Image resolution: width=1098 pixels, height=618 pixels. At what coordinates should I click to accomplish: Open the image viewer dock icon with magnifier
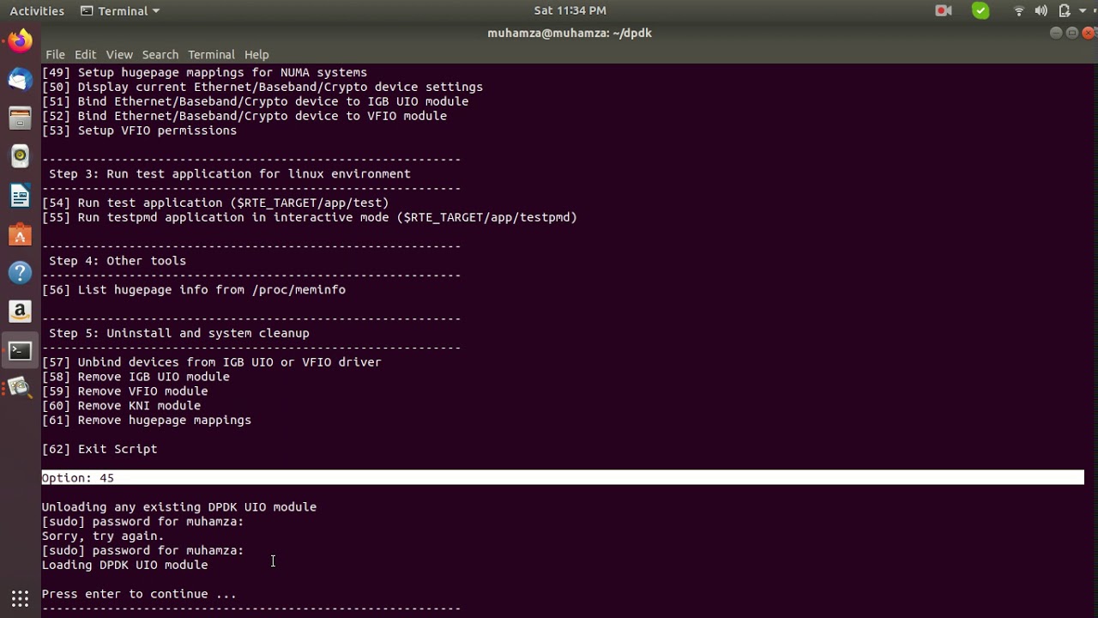pyautogui.click(x=20, y=388)
